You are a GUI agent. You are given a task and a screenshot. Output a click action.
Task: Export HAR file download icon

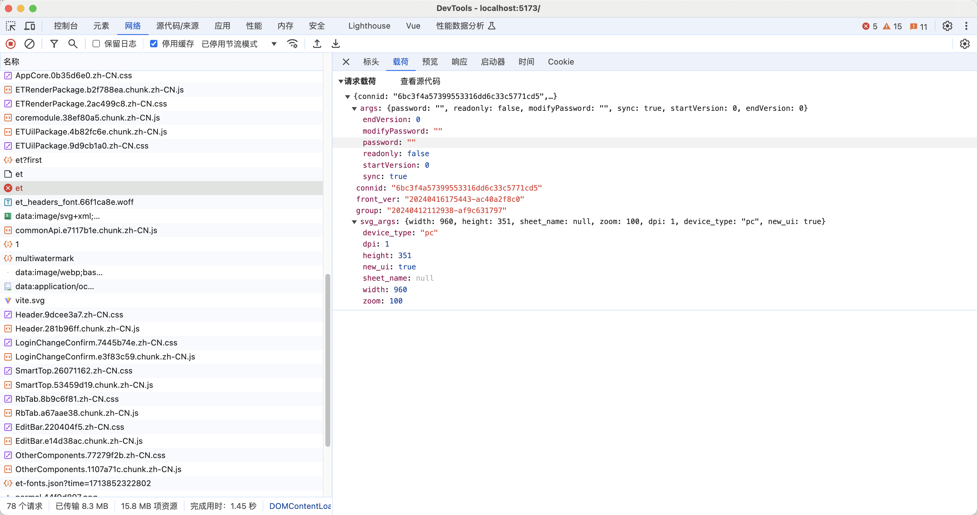pyautogui.click(x=336, y=44)
